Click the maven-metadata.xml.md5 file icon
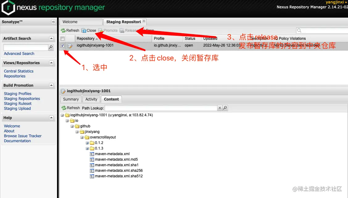 click(92, 159)
